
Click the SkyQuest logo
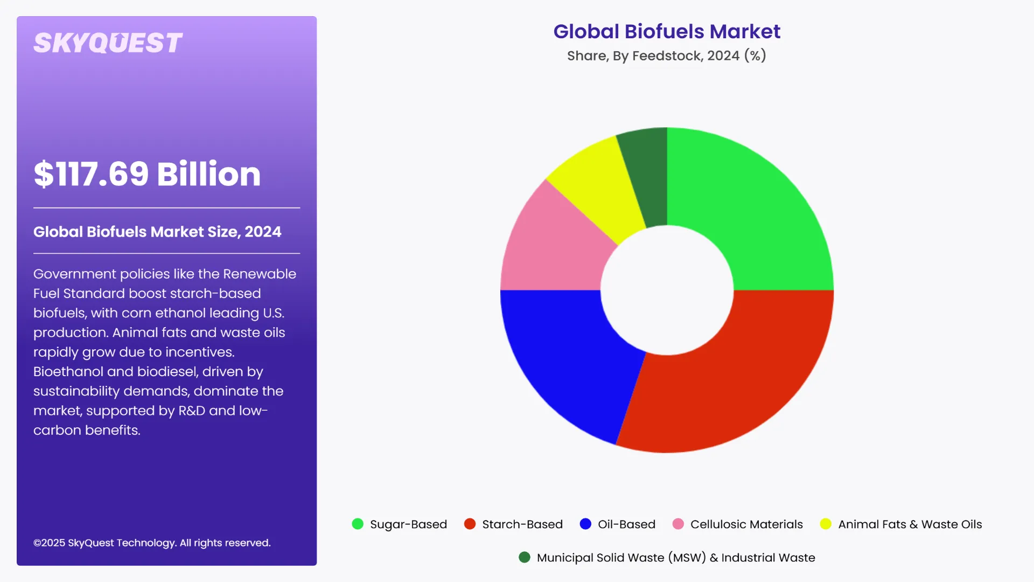(x=108, y=43)
